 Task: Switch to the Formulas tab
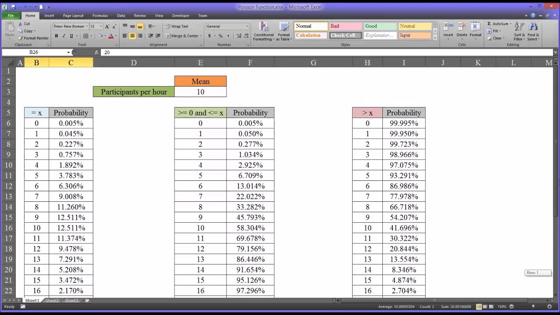pos(100,15)
